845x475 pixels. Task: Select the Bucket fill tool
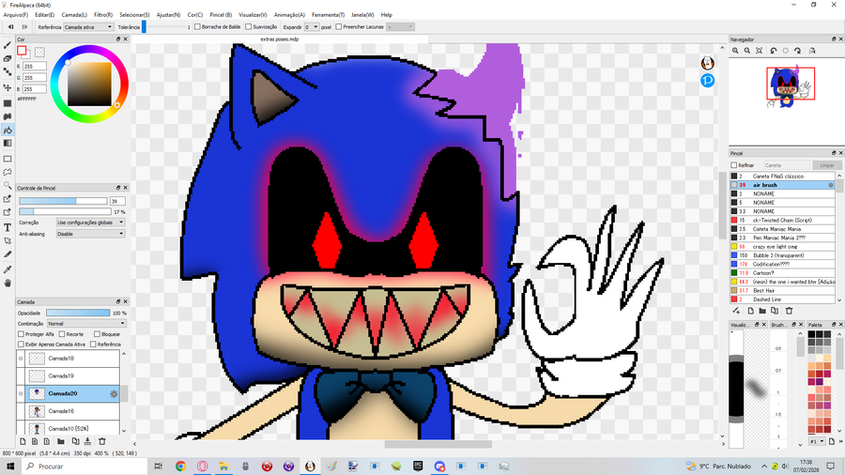point(8,130)
